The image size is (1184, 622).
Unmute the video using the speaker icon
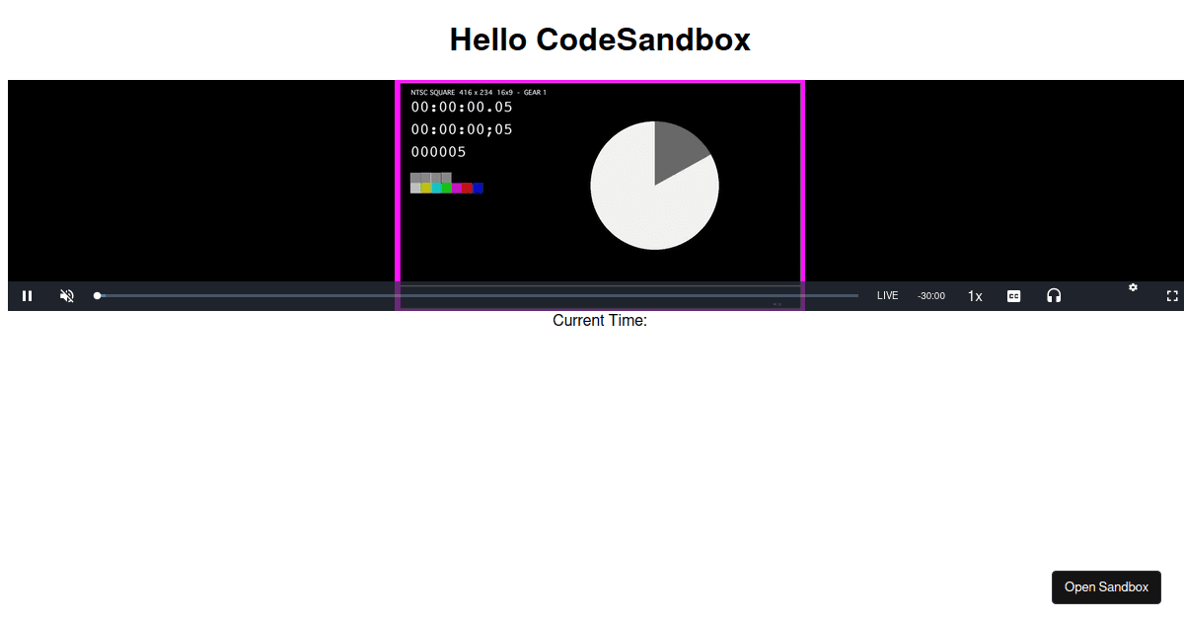click(x=67, y=296)
